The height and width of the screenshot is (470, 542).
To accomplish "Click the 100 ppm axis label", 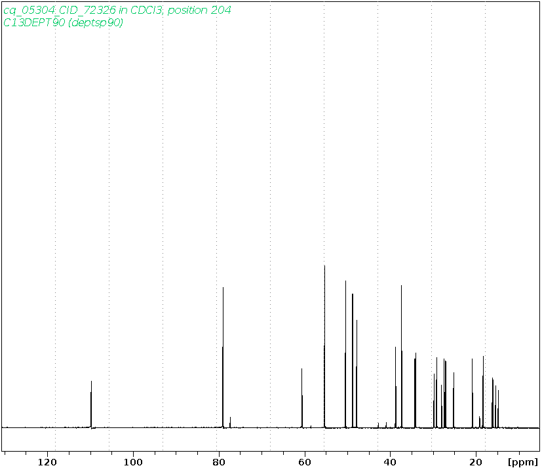I will (x=133, y=462).
